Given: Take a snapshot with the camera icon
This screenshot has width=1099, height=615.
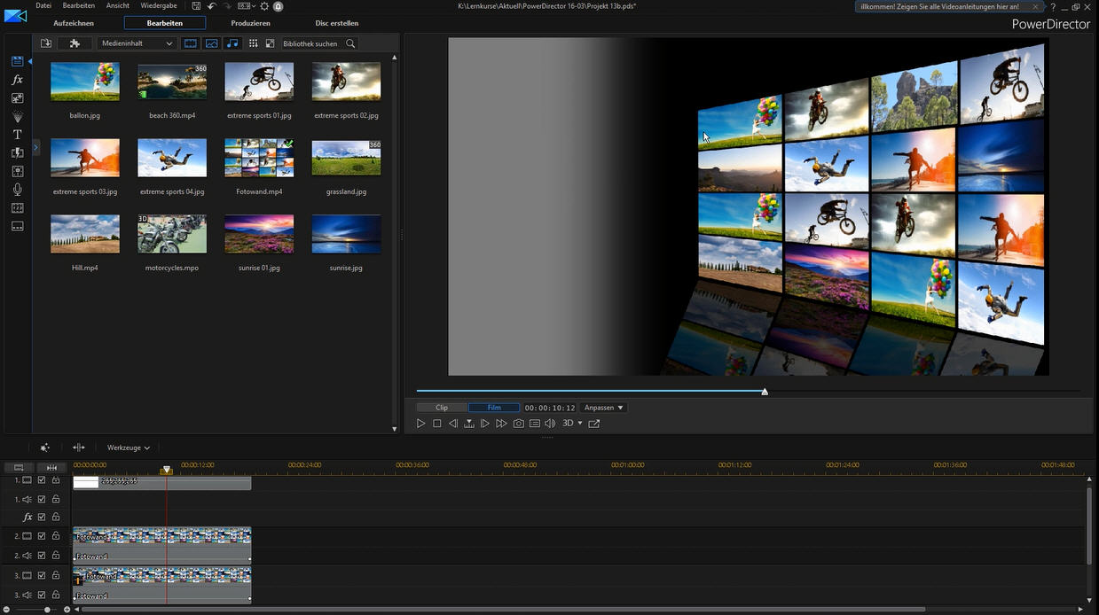Looking at the screenshot, I should coord(518,424).
